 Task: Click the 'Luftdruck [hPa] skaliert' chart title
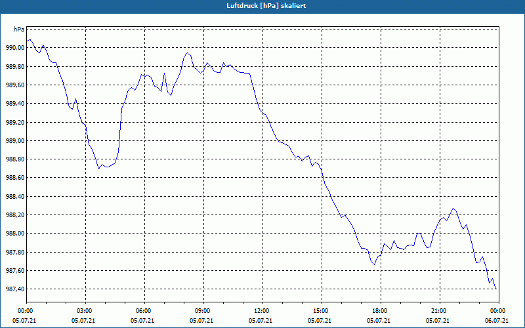point(266,6)
